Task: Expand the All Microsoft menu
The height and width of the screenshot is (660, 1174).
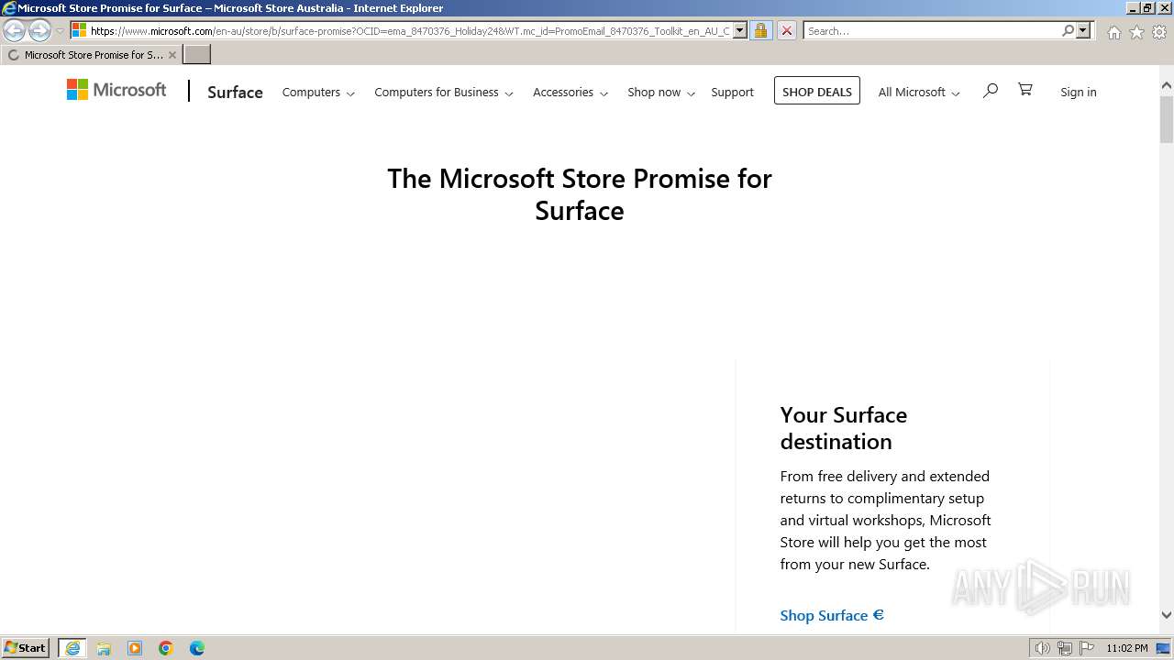Action: [919, 92]
